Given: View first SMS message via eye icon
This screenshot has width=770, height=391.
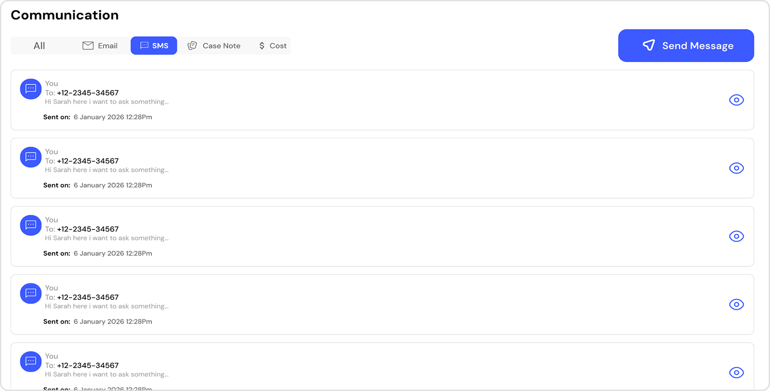Looking at the screenshot, I should (736, 100).
